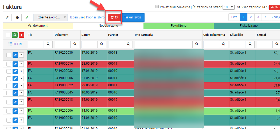Edit invoice FA19200018 with pencil icon
Viewport: 280px width, 129px height.
(x=15, y=102)
